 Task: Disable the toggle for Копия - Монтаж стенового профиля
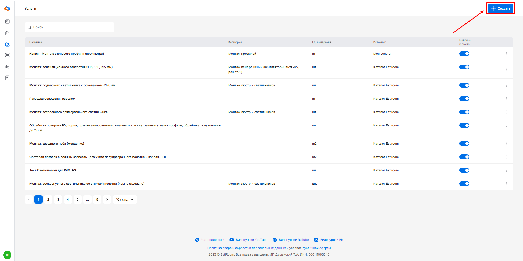[464, 54]
